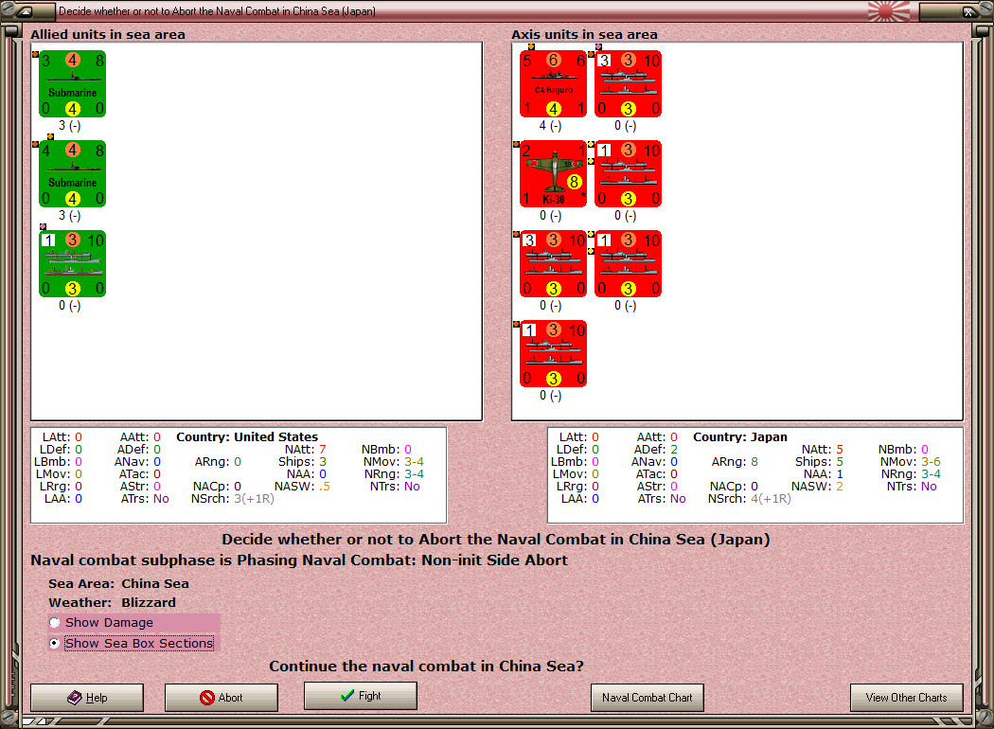The image size is (994, 729).
Task: Abort the naval combat in China Sea
Action: tap(222, 698)
